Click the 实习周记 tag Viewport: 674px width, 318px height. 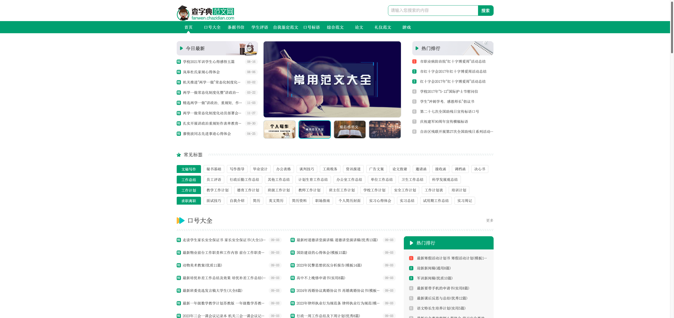click(465, 201)
